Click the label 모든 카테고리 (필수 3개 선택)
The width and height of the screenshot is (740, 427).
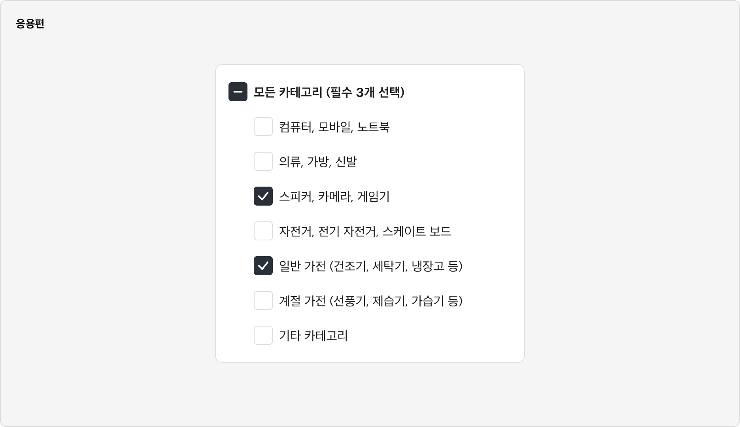tap(329, 92)
